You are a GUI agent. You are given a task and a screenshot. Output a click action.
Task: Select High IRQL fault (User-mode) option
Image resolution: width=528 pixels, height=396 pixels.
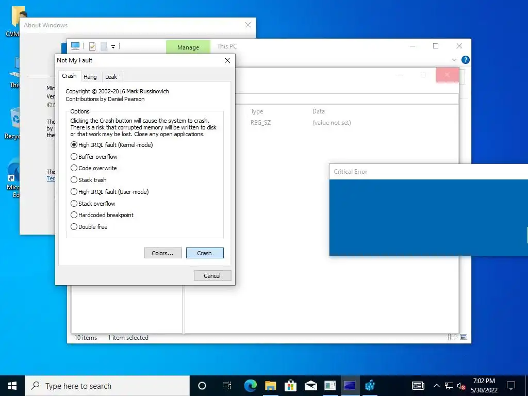(109, 192)
